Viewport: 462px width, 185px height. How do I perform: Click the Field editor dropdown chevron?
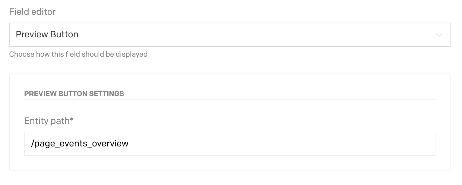[439, 35]
